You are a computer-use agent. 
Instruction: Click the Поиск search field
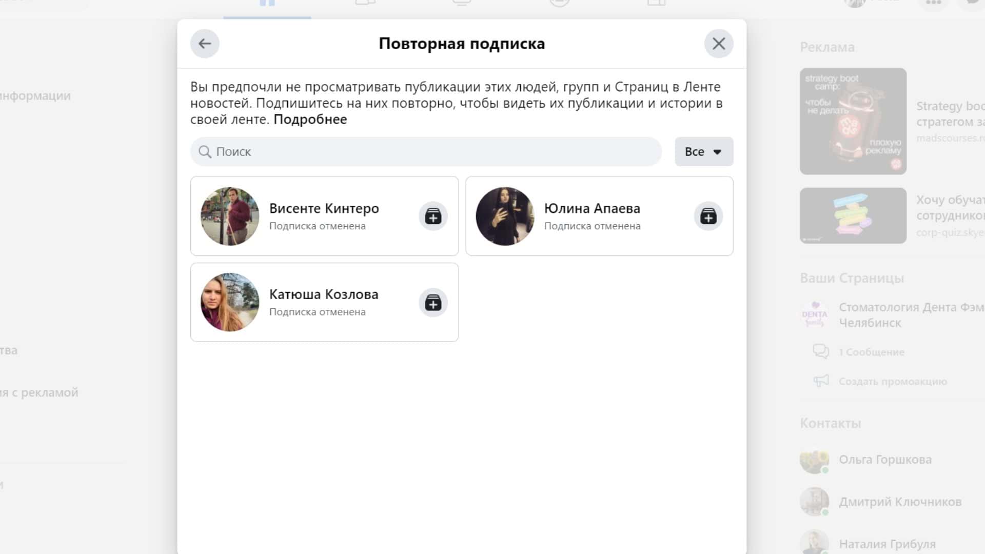(426, 152)
